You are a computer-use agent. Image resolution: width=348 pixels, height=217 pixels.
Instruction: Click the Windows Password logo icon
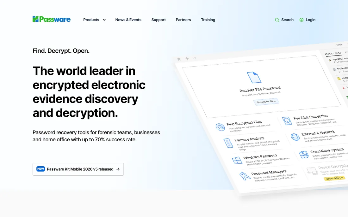[237, 160]
